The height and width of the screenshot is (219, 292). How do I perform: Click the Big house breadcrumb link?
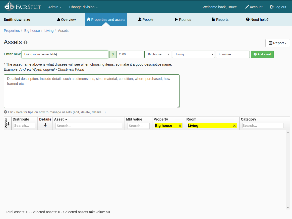[32, 31]
